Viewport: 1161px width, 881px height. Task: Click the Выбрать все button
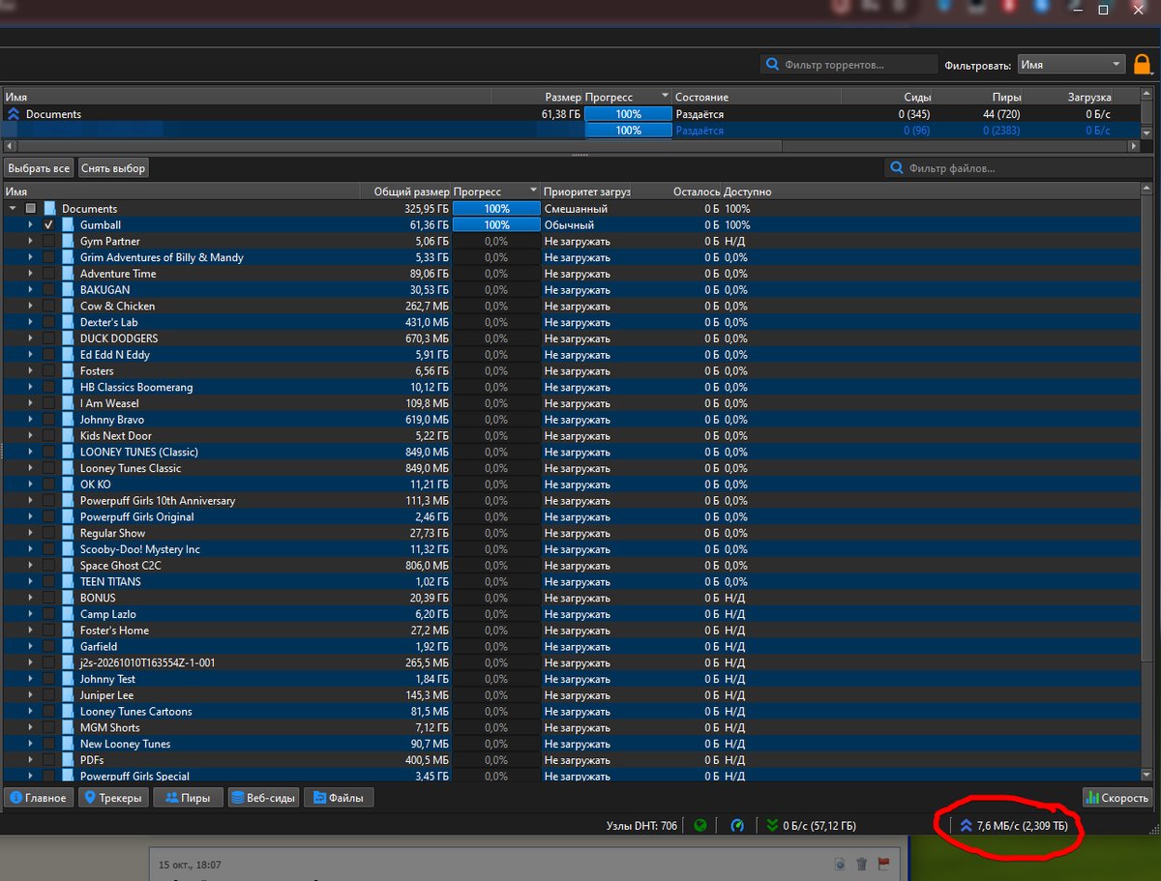pos(40,168)
